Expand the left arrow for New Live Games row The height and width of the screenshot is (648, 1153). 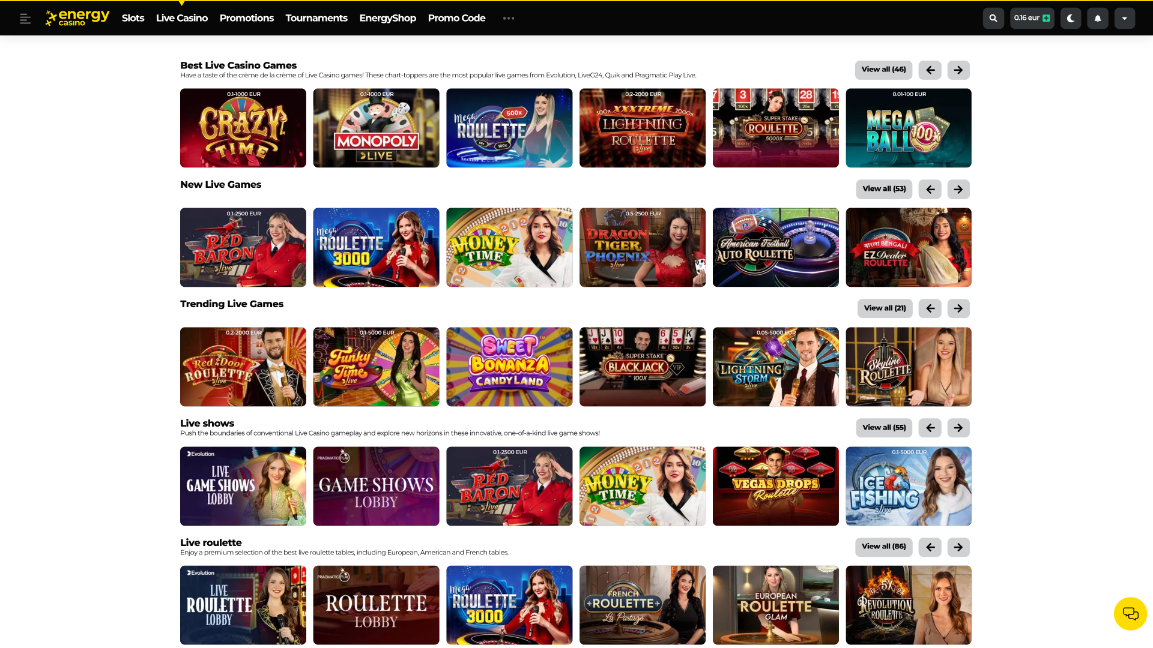[930, 189]
